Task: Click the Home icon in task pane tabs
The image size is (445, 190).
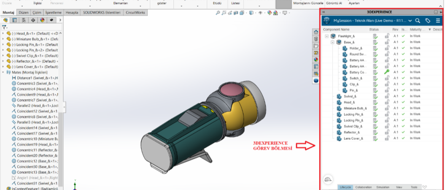Action: click(x=316, y=32)
